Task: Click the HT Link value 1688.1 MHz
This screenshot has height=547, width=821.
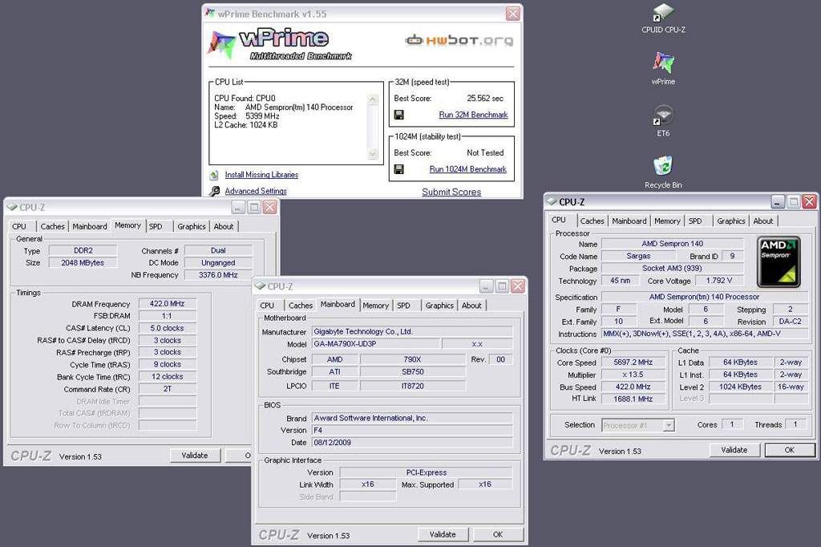Action: (x=633, y=399)
